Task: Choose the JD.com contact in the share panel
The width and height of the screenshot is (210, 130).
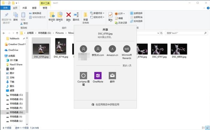Action: point(98,51)
